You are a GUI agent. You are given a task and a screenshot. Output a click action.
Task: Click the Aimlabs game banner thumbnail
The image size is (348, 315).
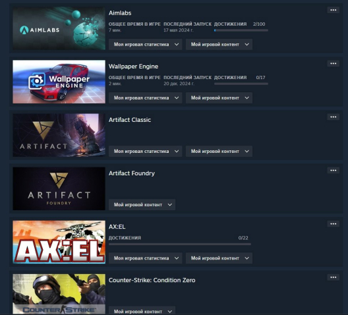[x=59, y=28]
